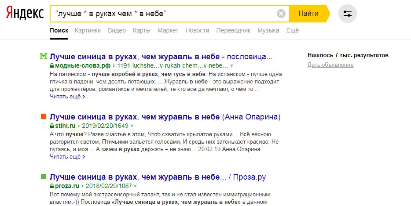Screen dimensions: 411x206
Task: Open the Музыка tab
Action: (268, 31)
